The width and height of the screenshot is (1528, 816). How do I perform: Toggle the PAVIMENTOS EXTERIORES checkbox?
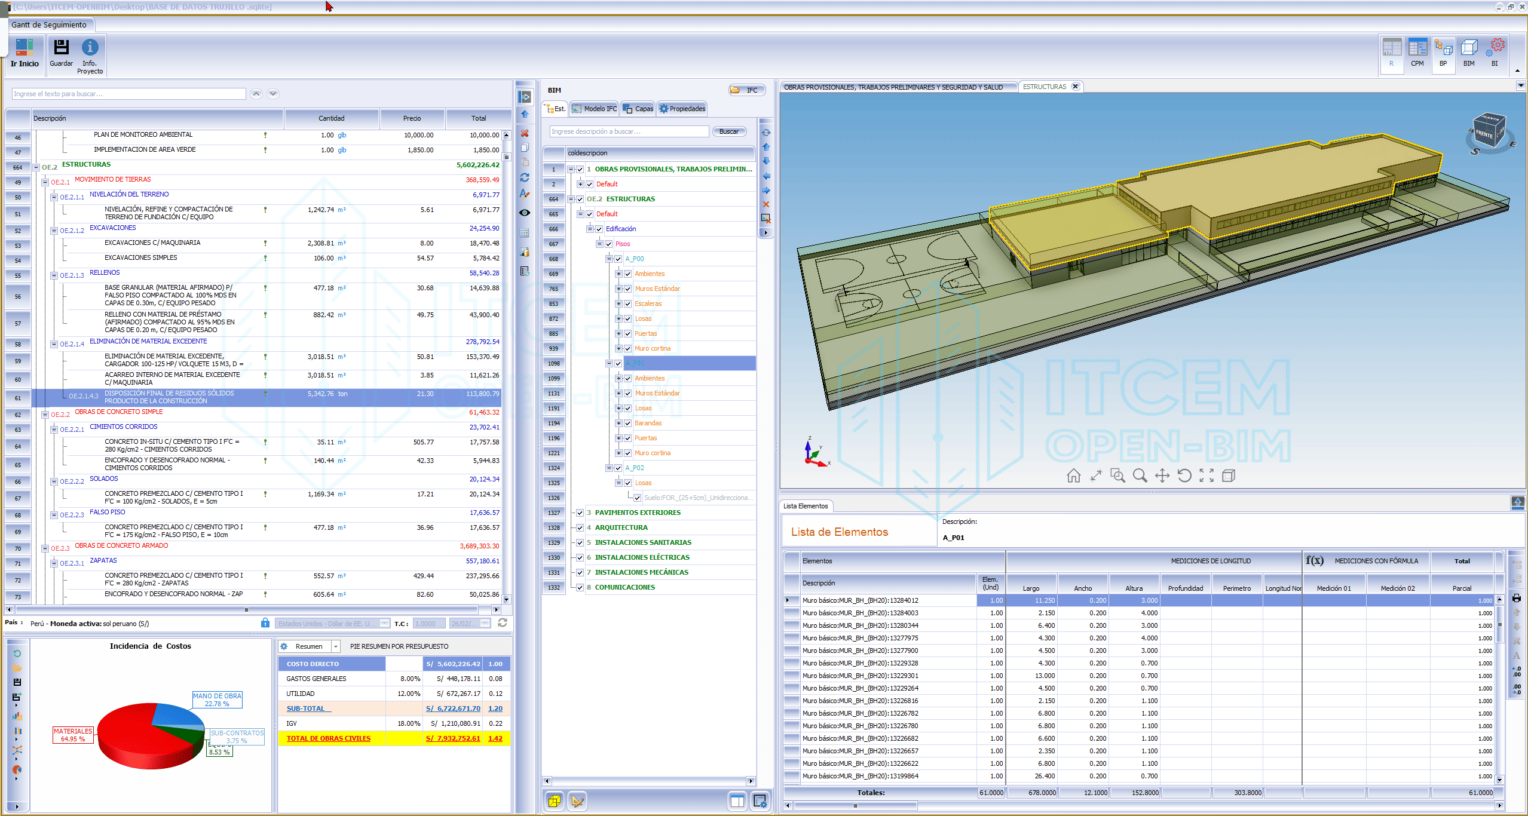tap(580, 513)
